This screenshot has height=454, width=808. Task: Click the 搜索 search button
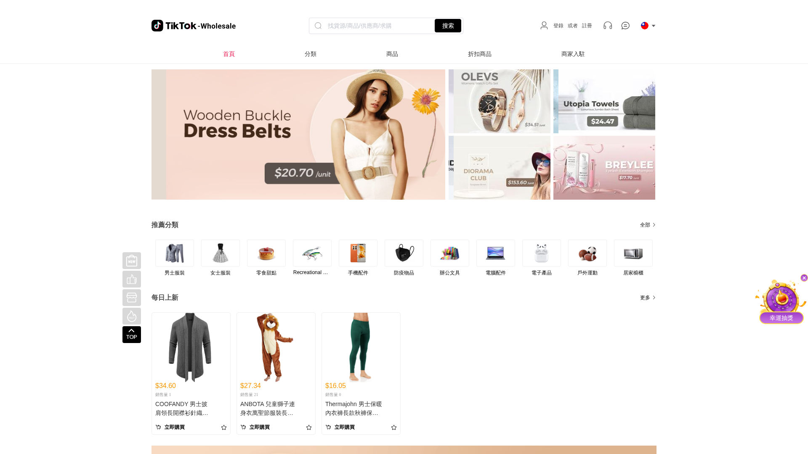pyautogui.click(x=448, y=26)
